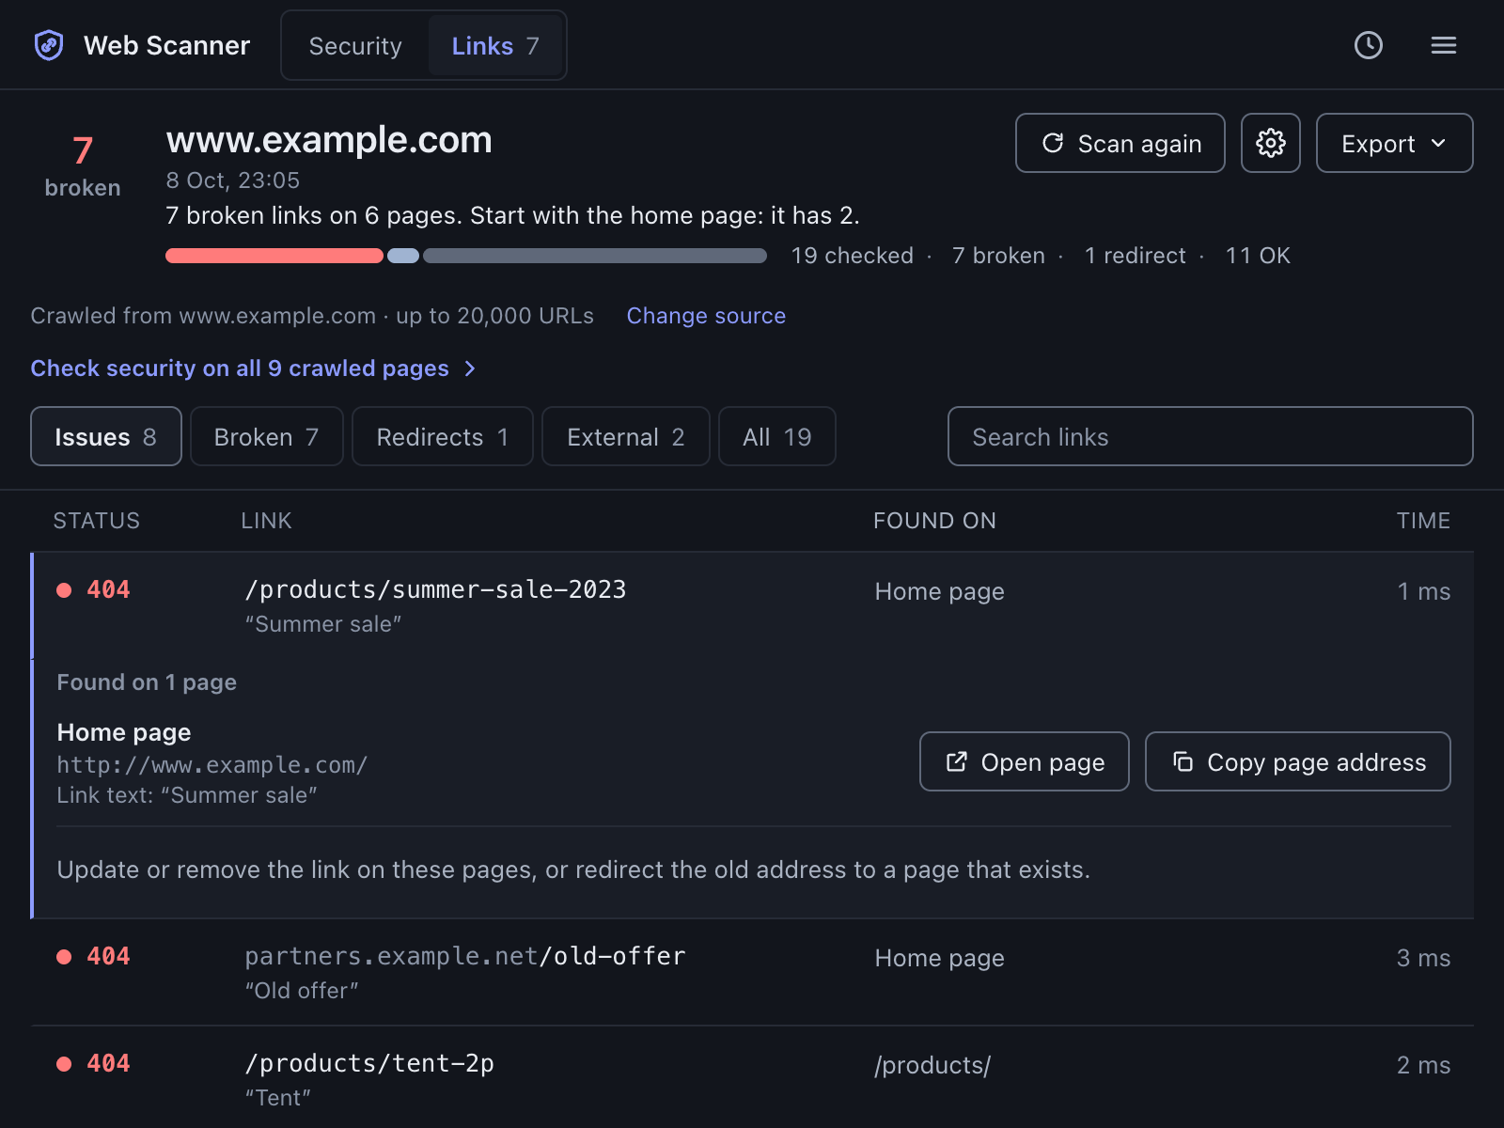Viewport: 1504px width, 1128px height.
Task: Open the hamburger menu icon
Action: point(1444,45)
